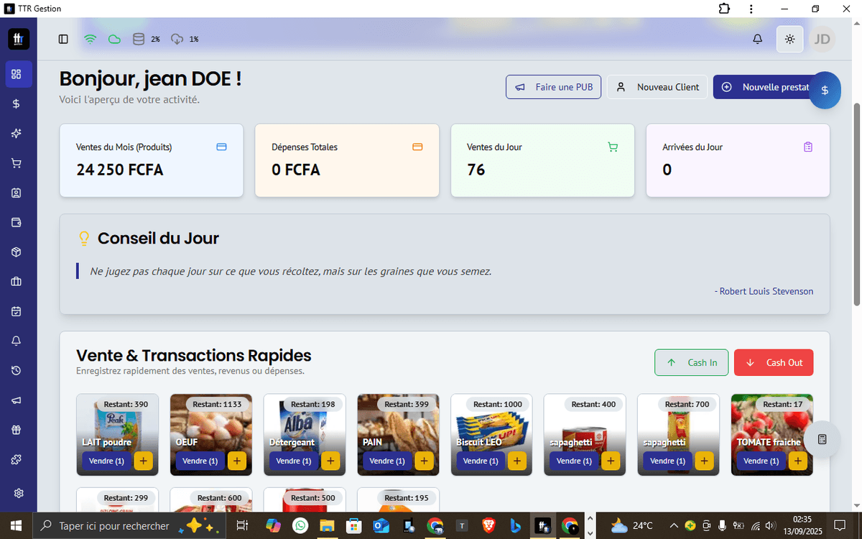The height and width of the screenshot is (539, 862).
Task: Open the megaphone sidebar icon
Action: tap(17, 400)
